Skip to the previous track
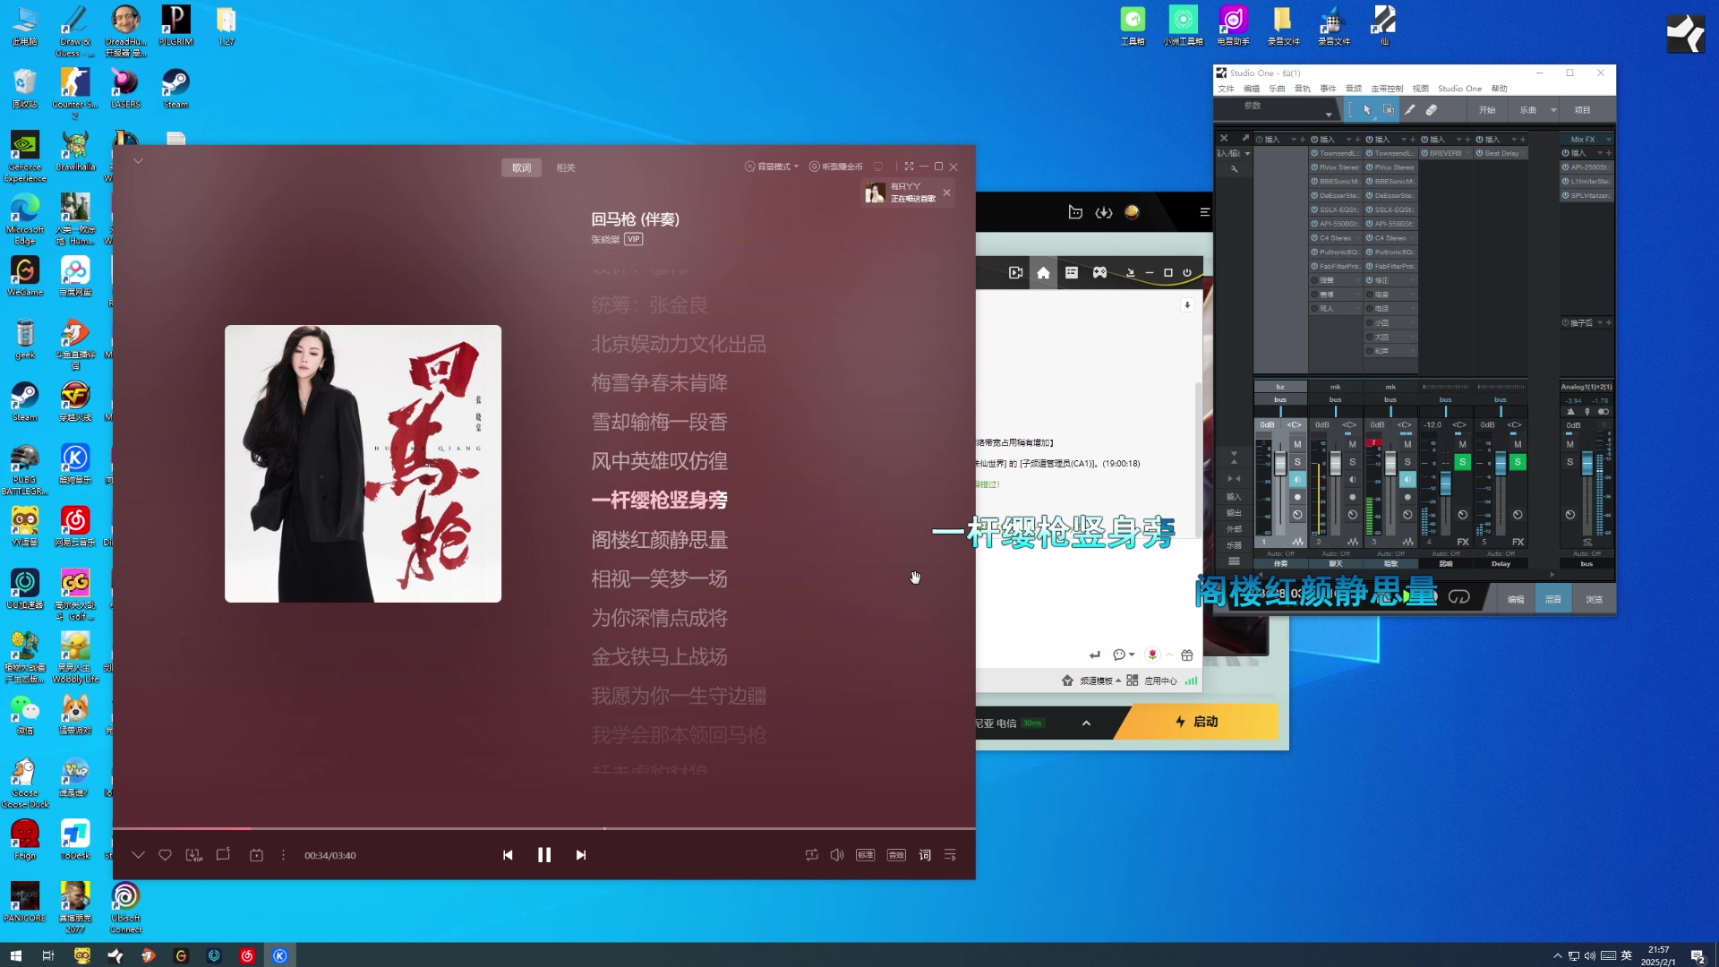The width and height of the screenshot is (1719, 967). [508, 855]
